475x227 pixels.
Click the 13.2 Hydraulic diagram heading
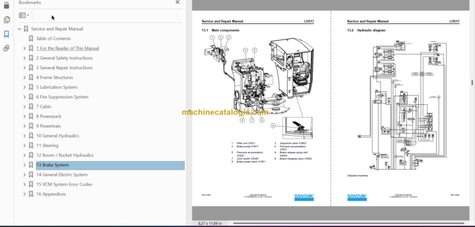pos(366,30)
